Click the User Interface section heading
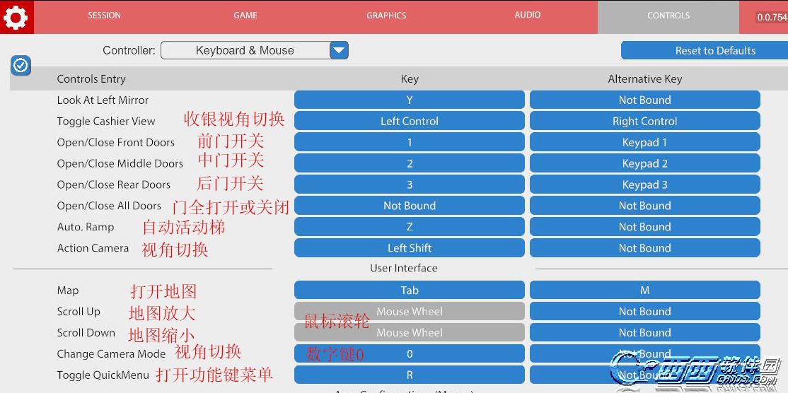Screen dimensions: 788x393 (403, 268)
